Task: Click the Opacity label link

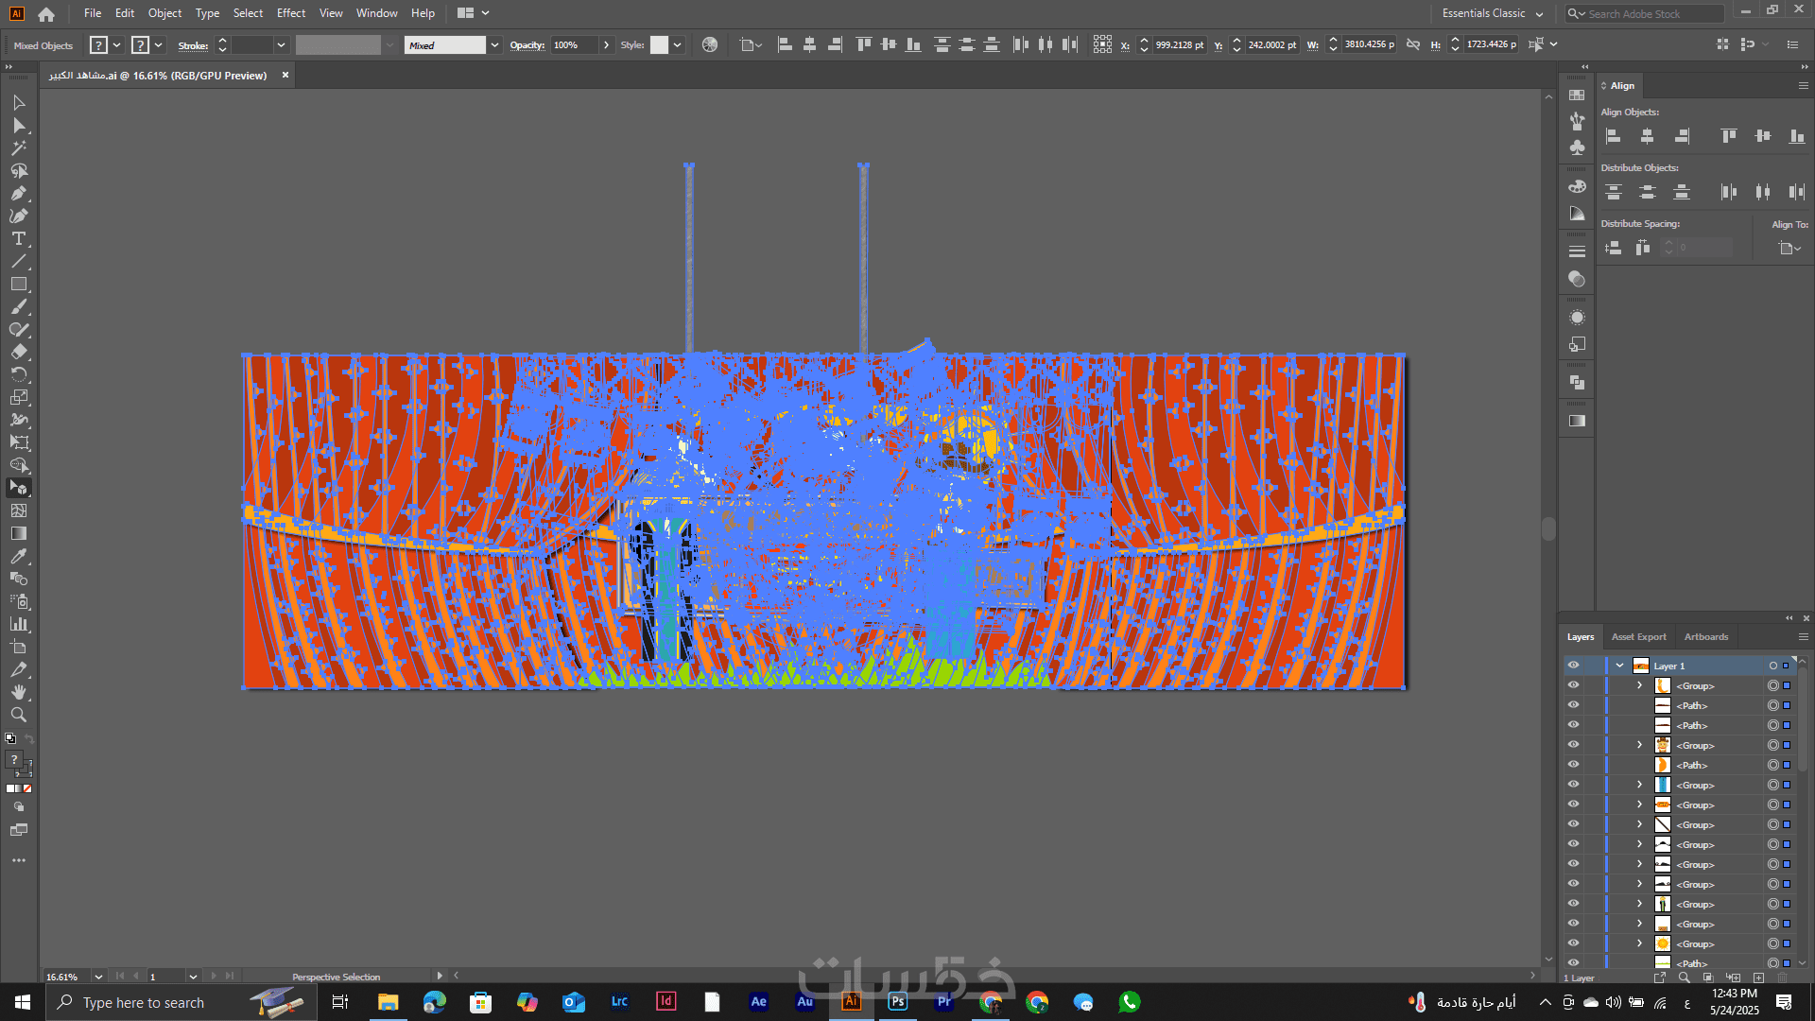Action: point(527,45)
